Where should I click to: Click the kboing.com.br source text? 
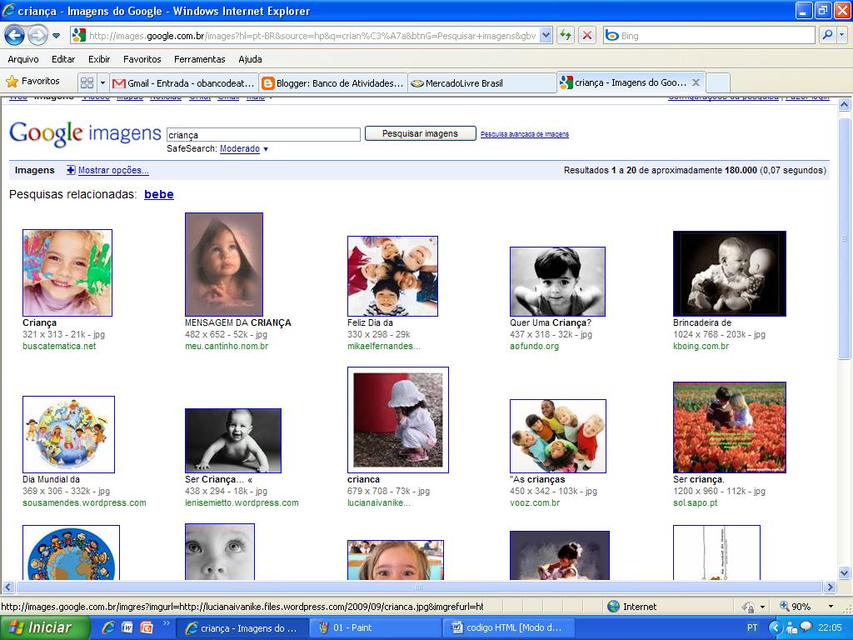(x=701, y=346)
